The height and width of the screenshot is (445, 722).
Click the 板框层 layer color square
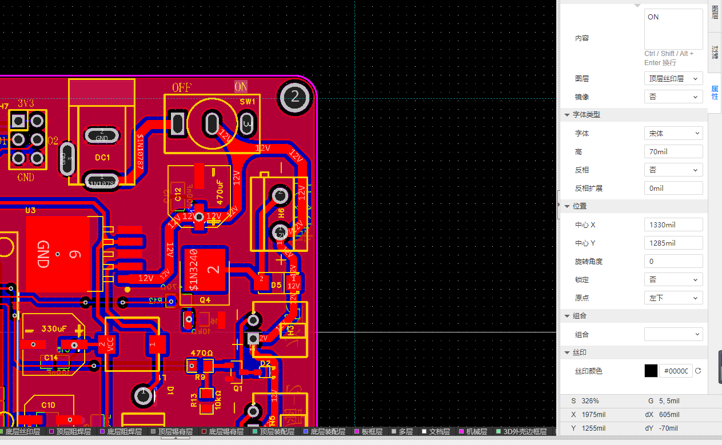pyautogui.click(x=357, y=431)
